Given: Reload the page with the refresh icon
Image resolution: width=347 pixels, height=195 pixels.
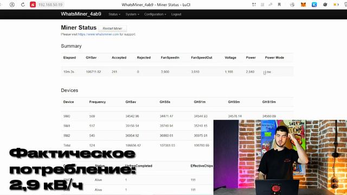Looking at the screenshot, I should coord(23,4).
